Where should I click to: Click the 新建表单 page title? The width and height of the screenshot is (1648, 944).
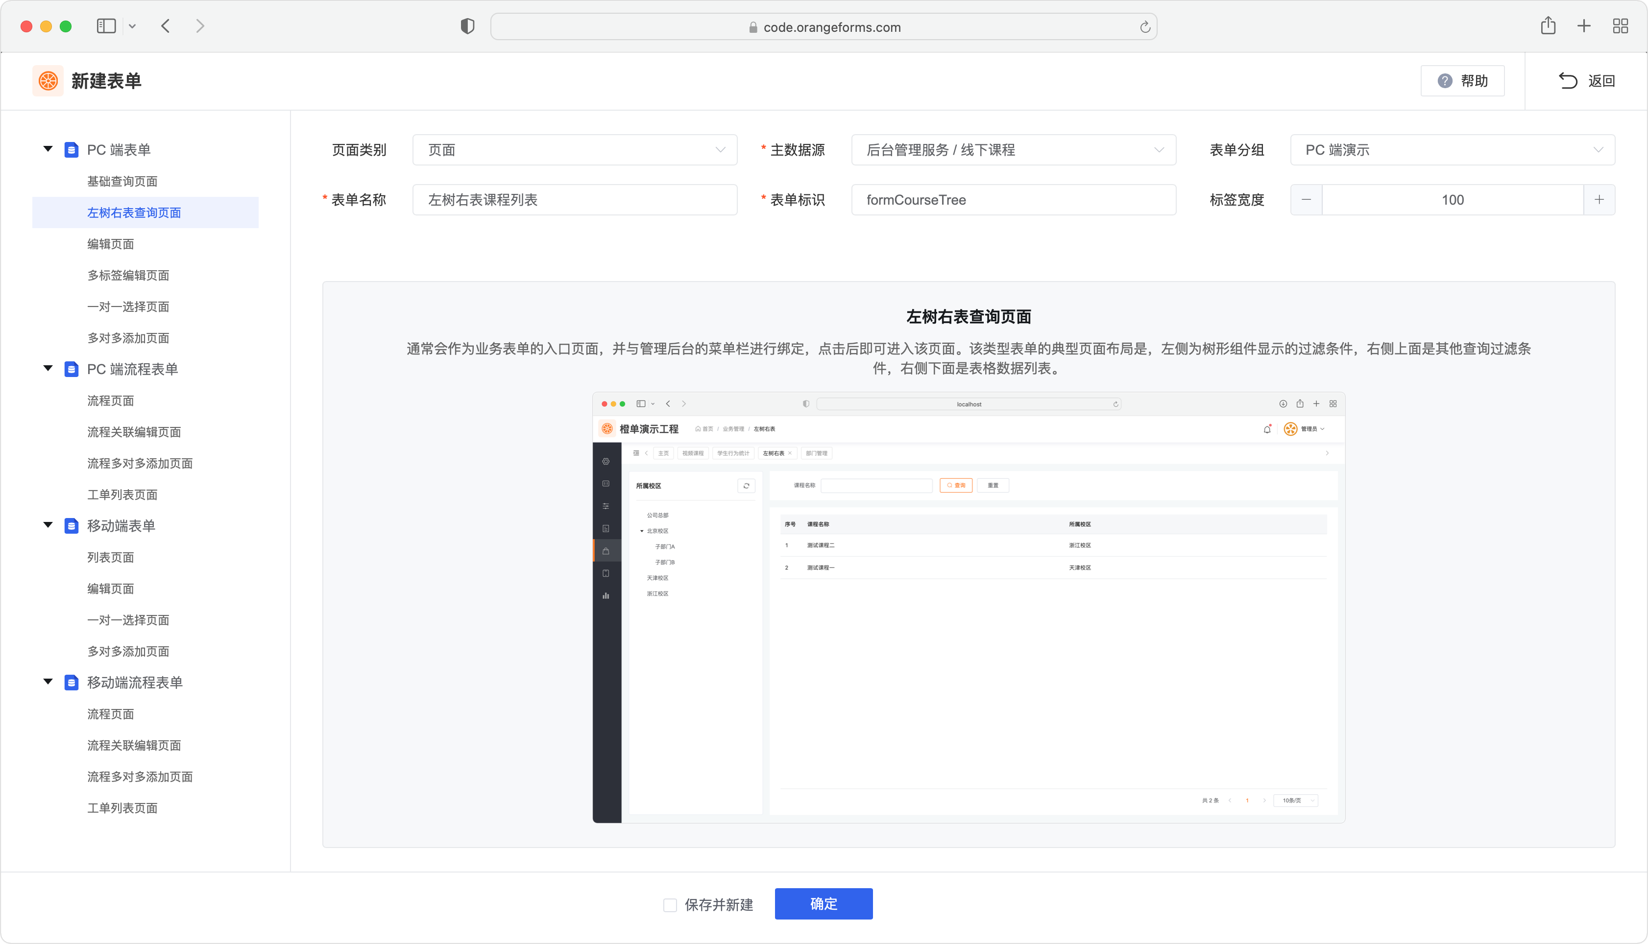click(106, 81)
